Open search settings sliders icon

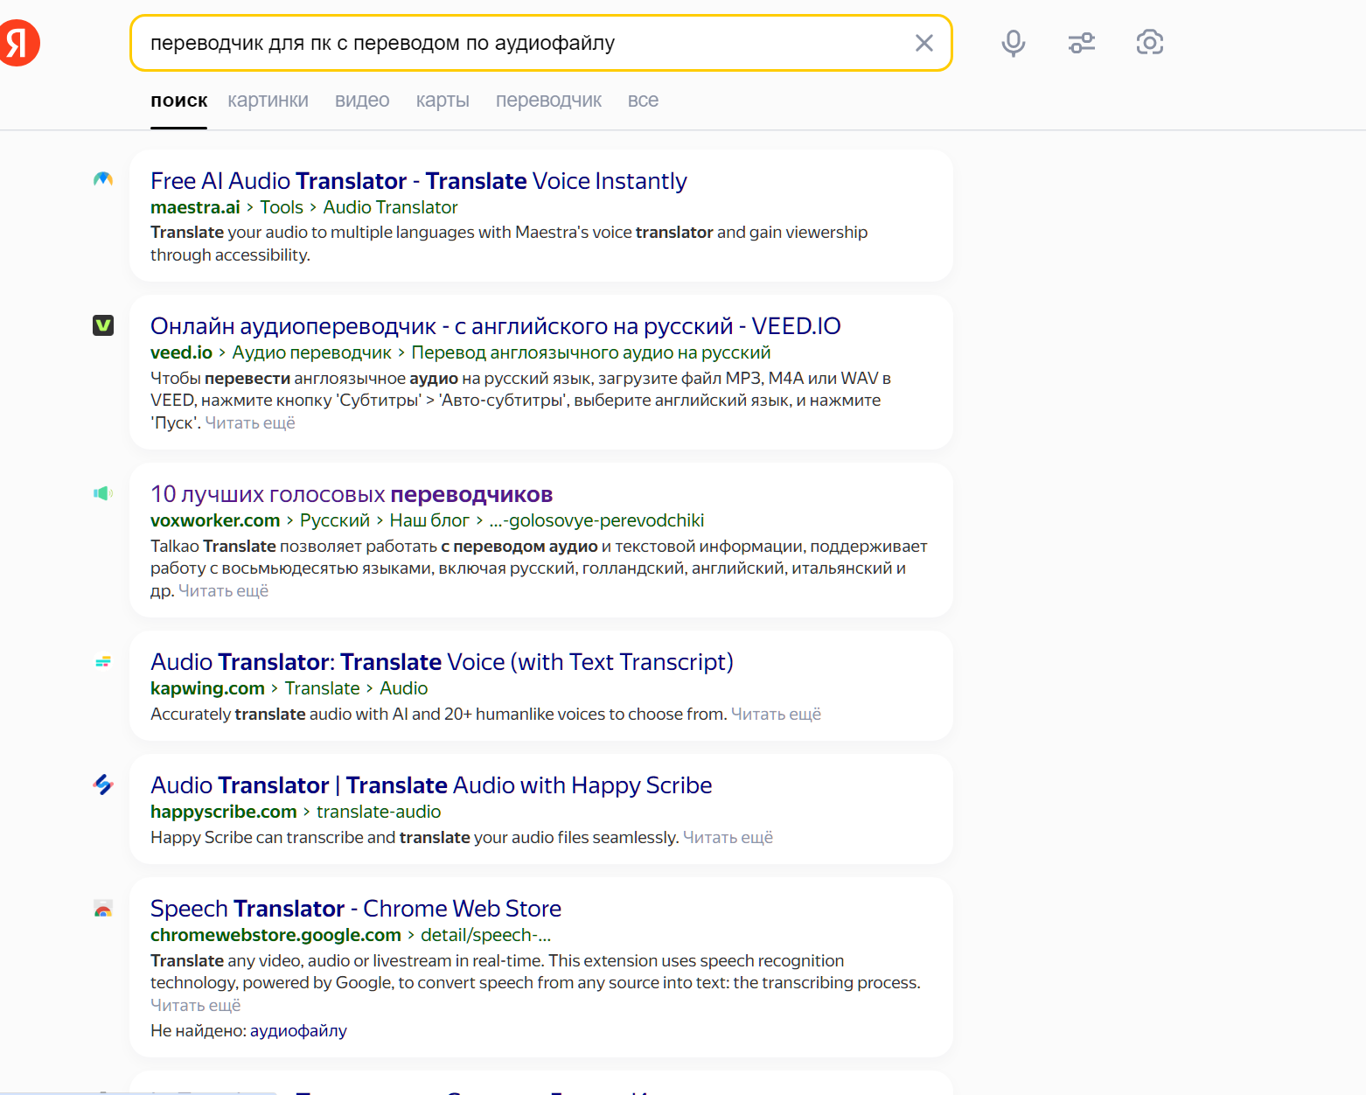tap(1081, 43)
